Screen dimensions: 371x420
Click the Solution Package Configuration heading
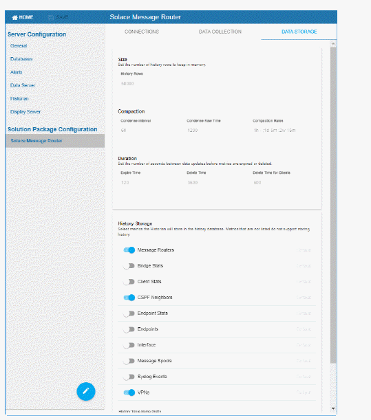(x=52, y=129)
